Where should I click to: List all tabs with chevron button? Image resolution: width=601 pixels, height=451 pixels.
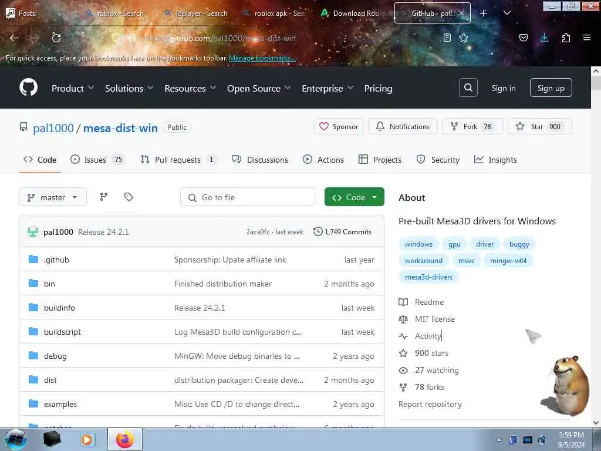[x=507, y=14]
